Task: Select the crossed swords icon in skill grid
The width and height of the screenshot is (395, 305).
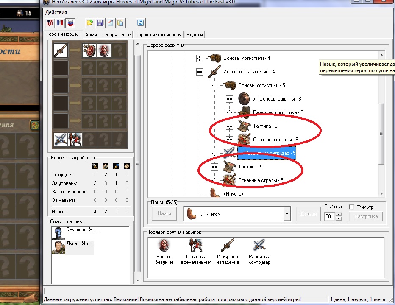Action: click(61, 140)
